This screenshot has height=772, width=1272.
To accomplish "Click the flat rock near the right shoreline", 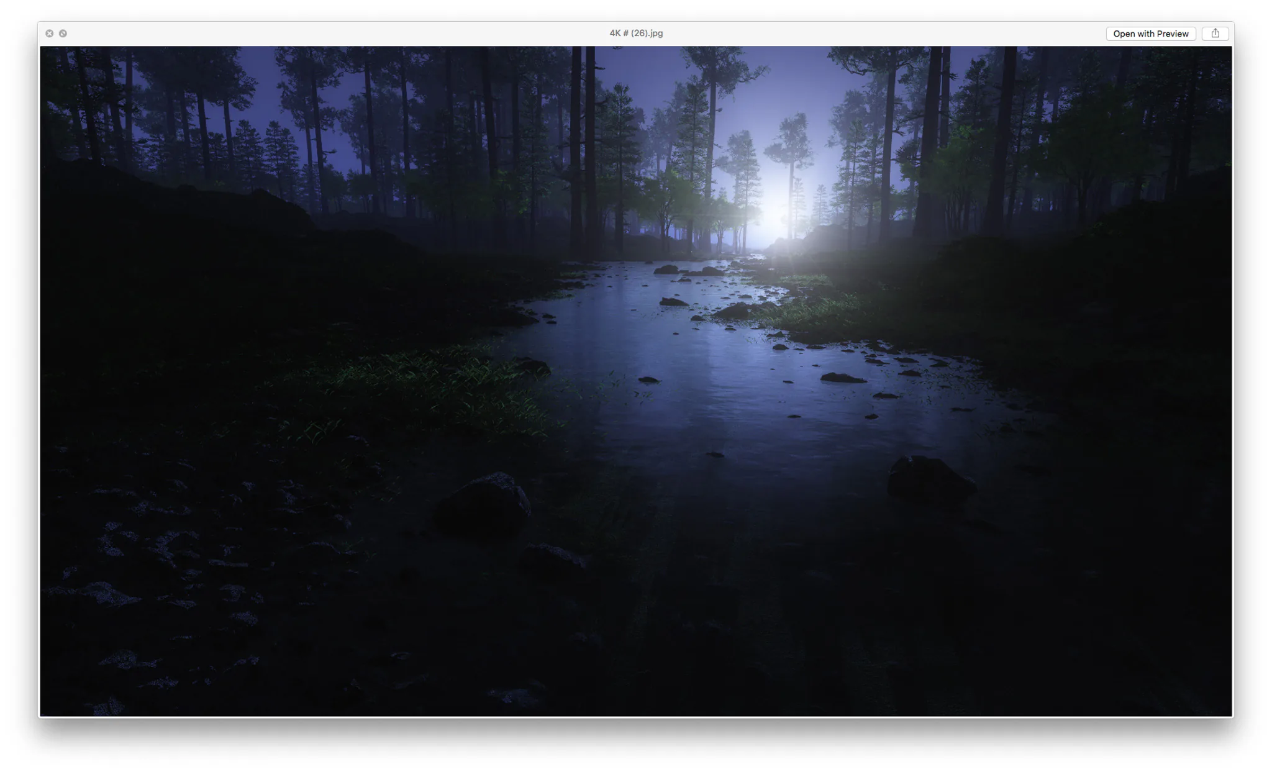I will pyautogui.click(x=842, y=378).
